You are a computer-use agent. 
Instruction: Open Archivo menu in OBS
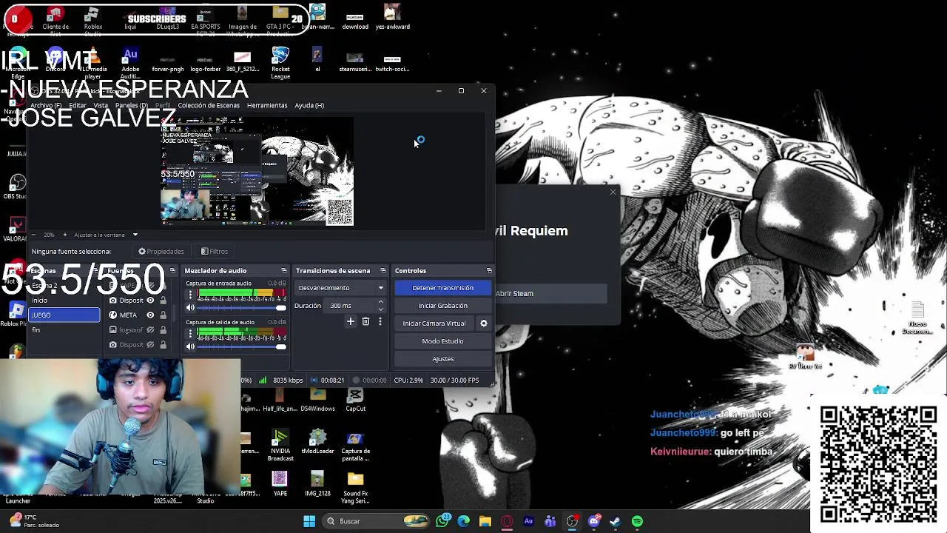pyautogui.click(x=46, y=106)
